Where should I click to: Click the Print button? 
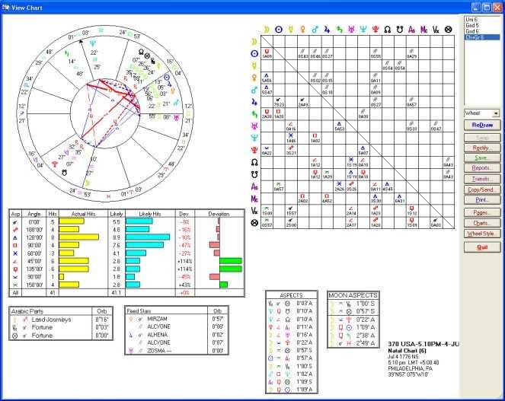click(482, 200)
